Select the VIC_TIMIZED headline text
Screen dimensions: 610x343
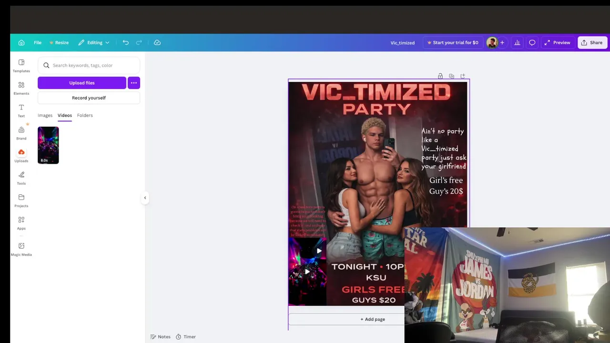tap(376, 92)
